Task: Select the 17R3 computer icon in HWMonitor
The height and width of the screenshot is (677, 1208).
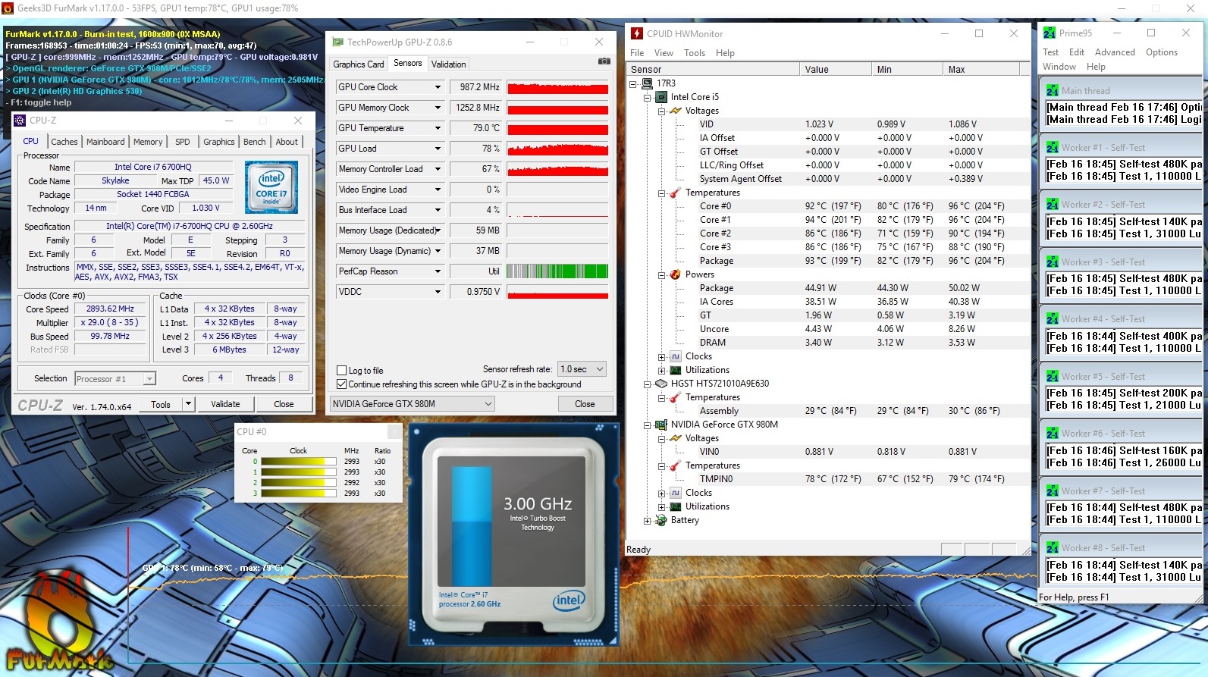Action: click(x=647, y=83)
